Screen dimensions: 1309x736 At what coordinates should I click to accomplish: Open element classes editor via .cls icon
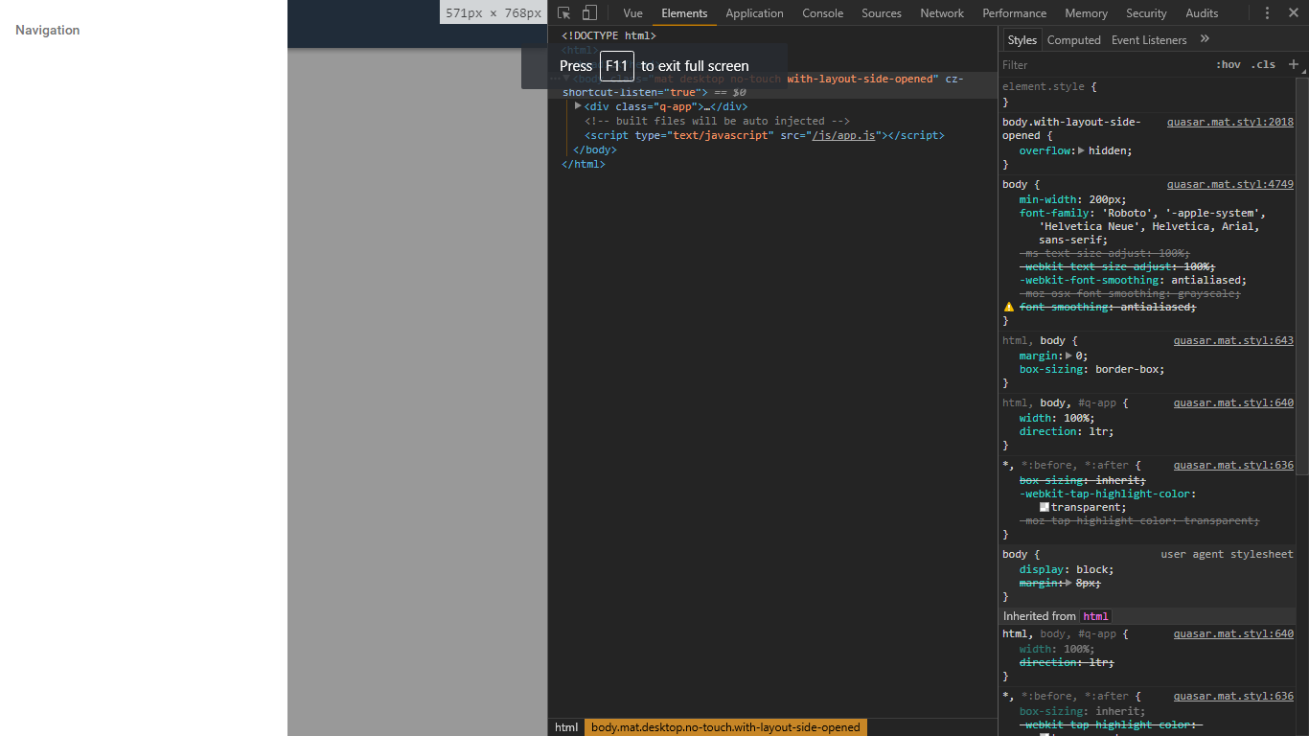pos(1263,64)
